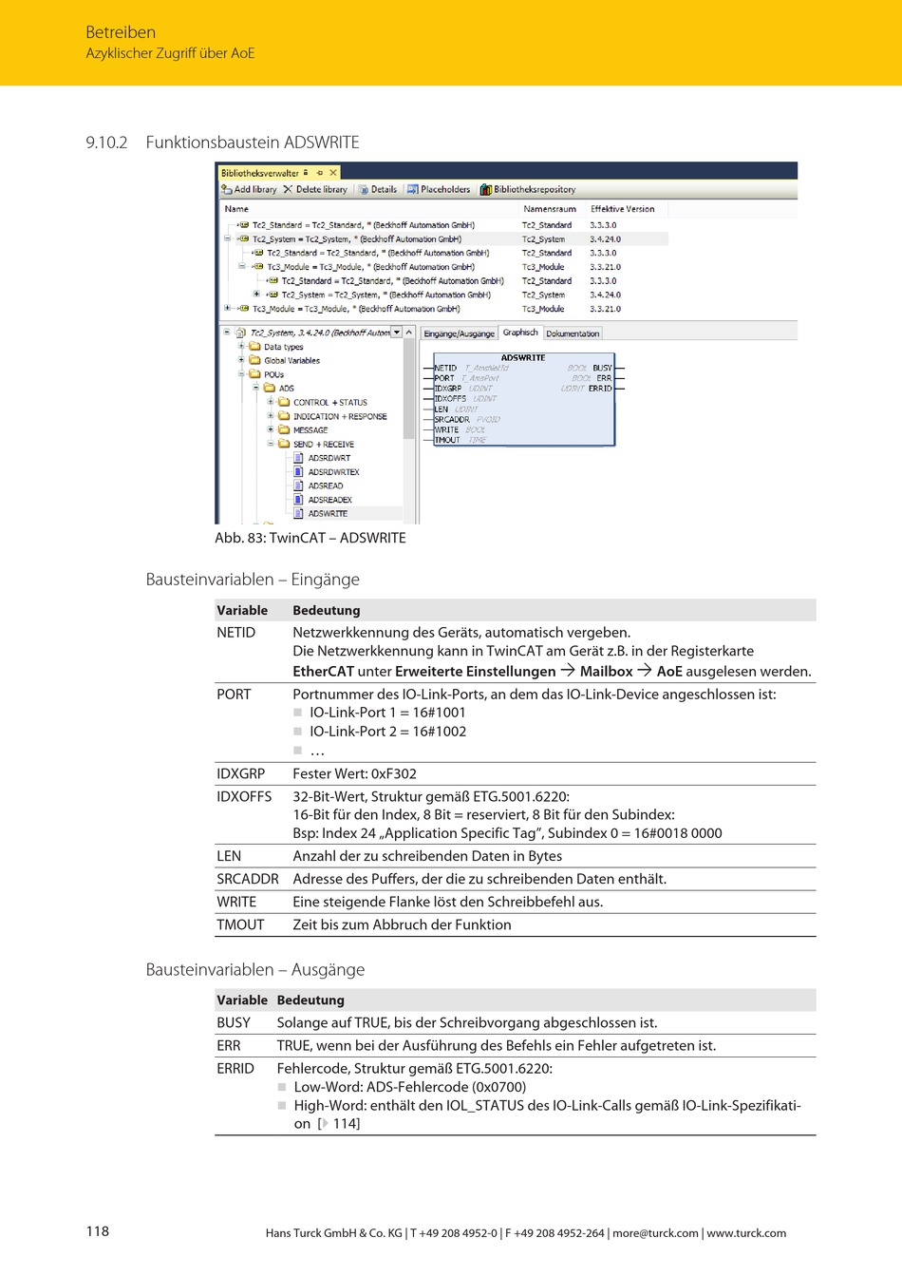Collapse nested Tc3_Module 3.3.21.0 row
This screenshot has width=902, height=1276.
pyautogui.click(x=241, y=266)
